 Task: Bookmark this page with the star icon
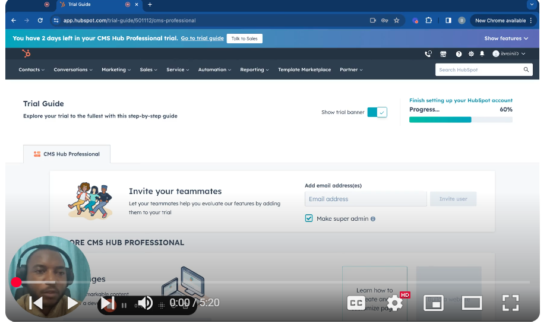(396, 20)
